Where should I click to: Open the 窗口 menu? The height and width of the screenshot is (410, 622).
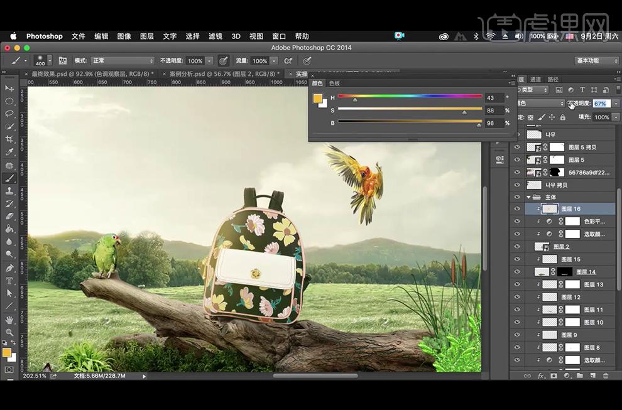pos(279,36)
